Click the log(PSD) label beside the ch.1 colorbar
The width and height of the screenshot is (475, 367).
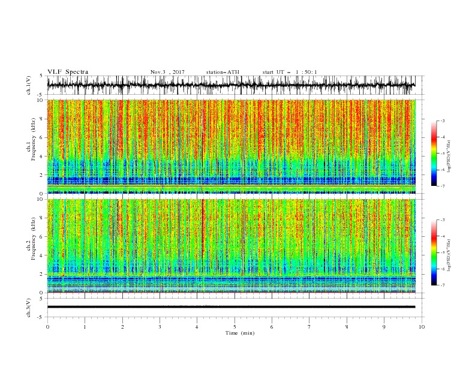pos(449,157)
